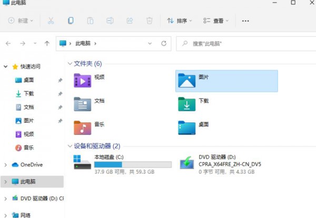Go up one directory level
The width and height of the screenshot is (316, 218).
coord(47,43)
